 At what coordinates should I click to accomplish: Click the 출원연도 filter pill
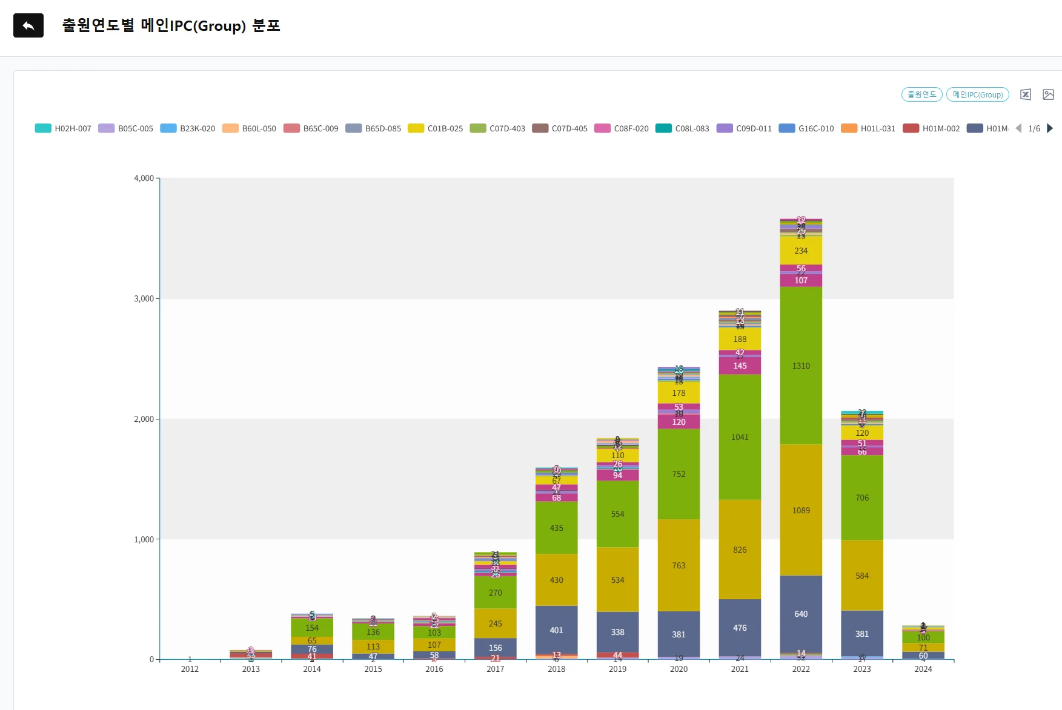[921, 94]
